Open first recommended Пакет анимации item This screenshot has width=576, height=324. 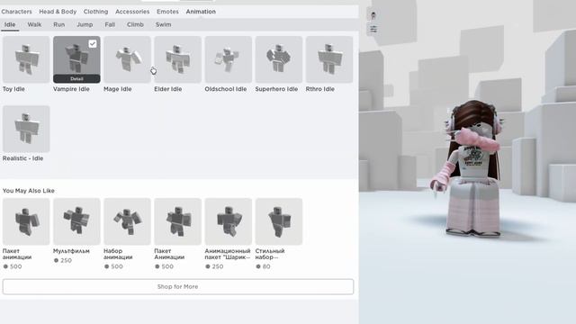click(x=26, y=221)
